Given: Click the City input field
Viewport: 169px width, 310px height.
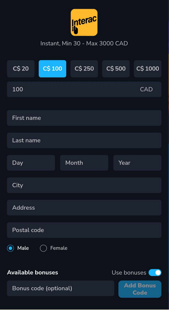Looking at the screenshot, I should click(84, 185).
